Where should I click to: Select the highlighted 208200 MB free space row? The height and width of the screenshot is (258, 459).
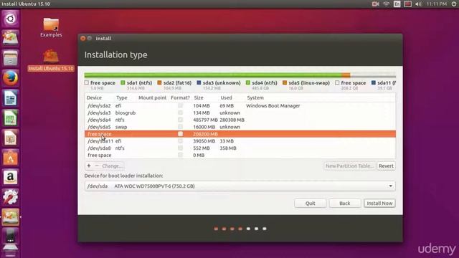click(x=240, y=134)
